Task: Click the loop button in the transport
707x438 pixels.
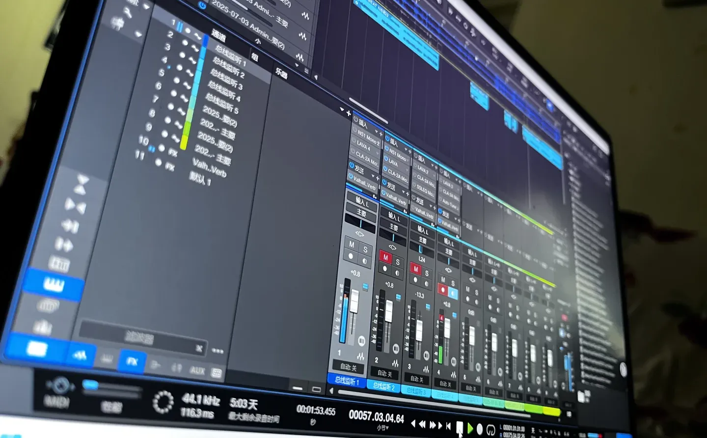Action: click(490, 431)
